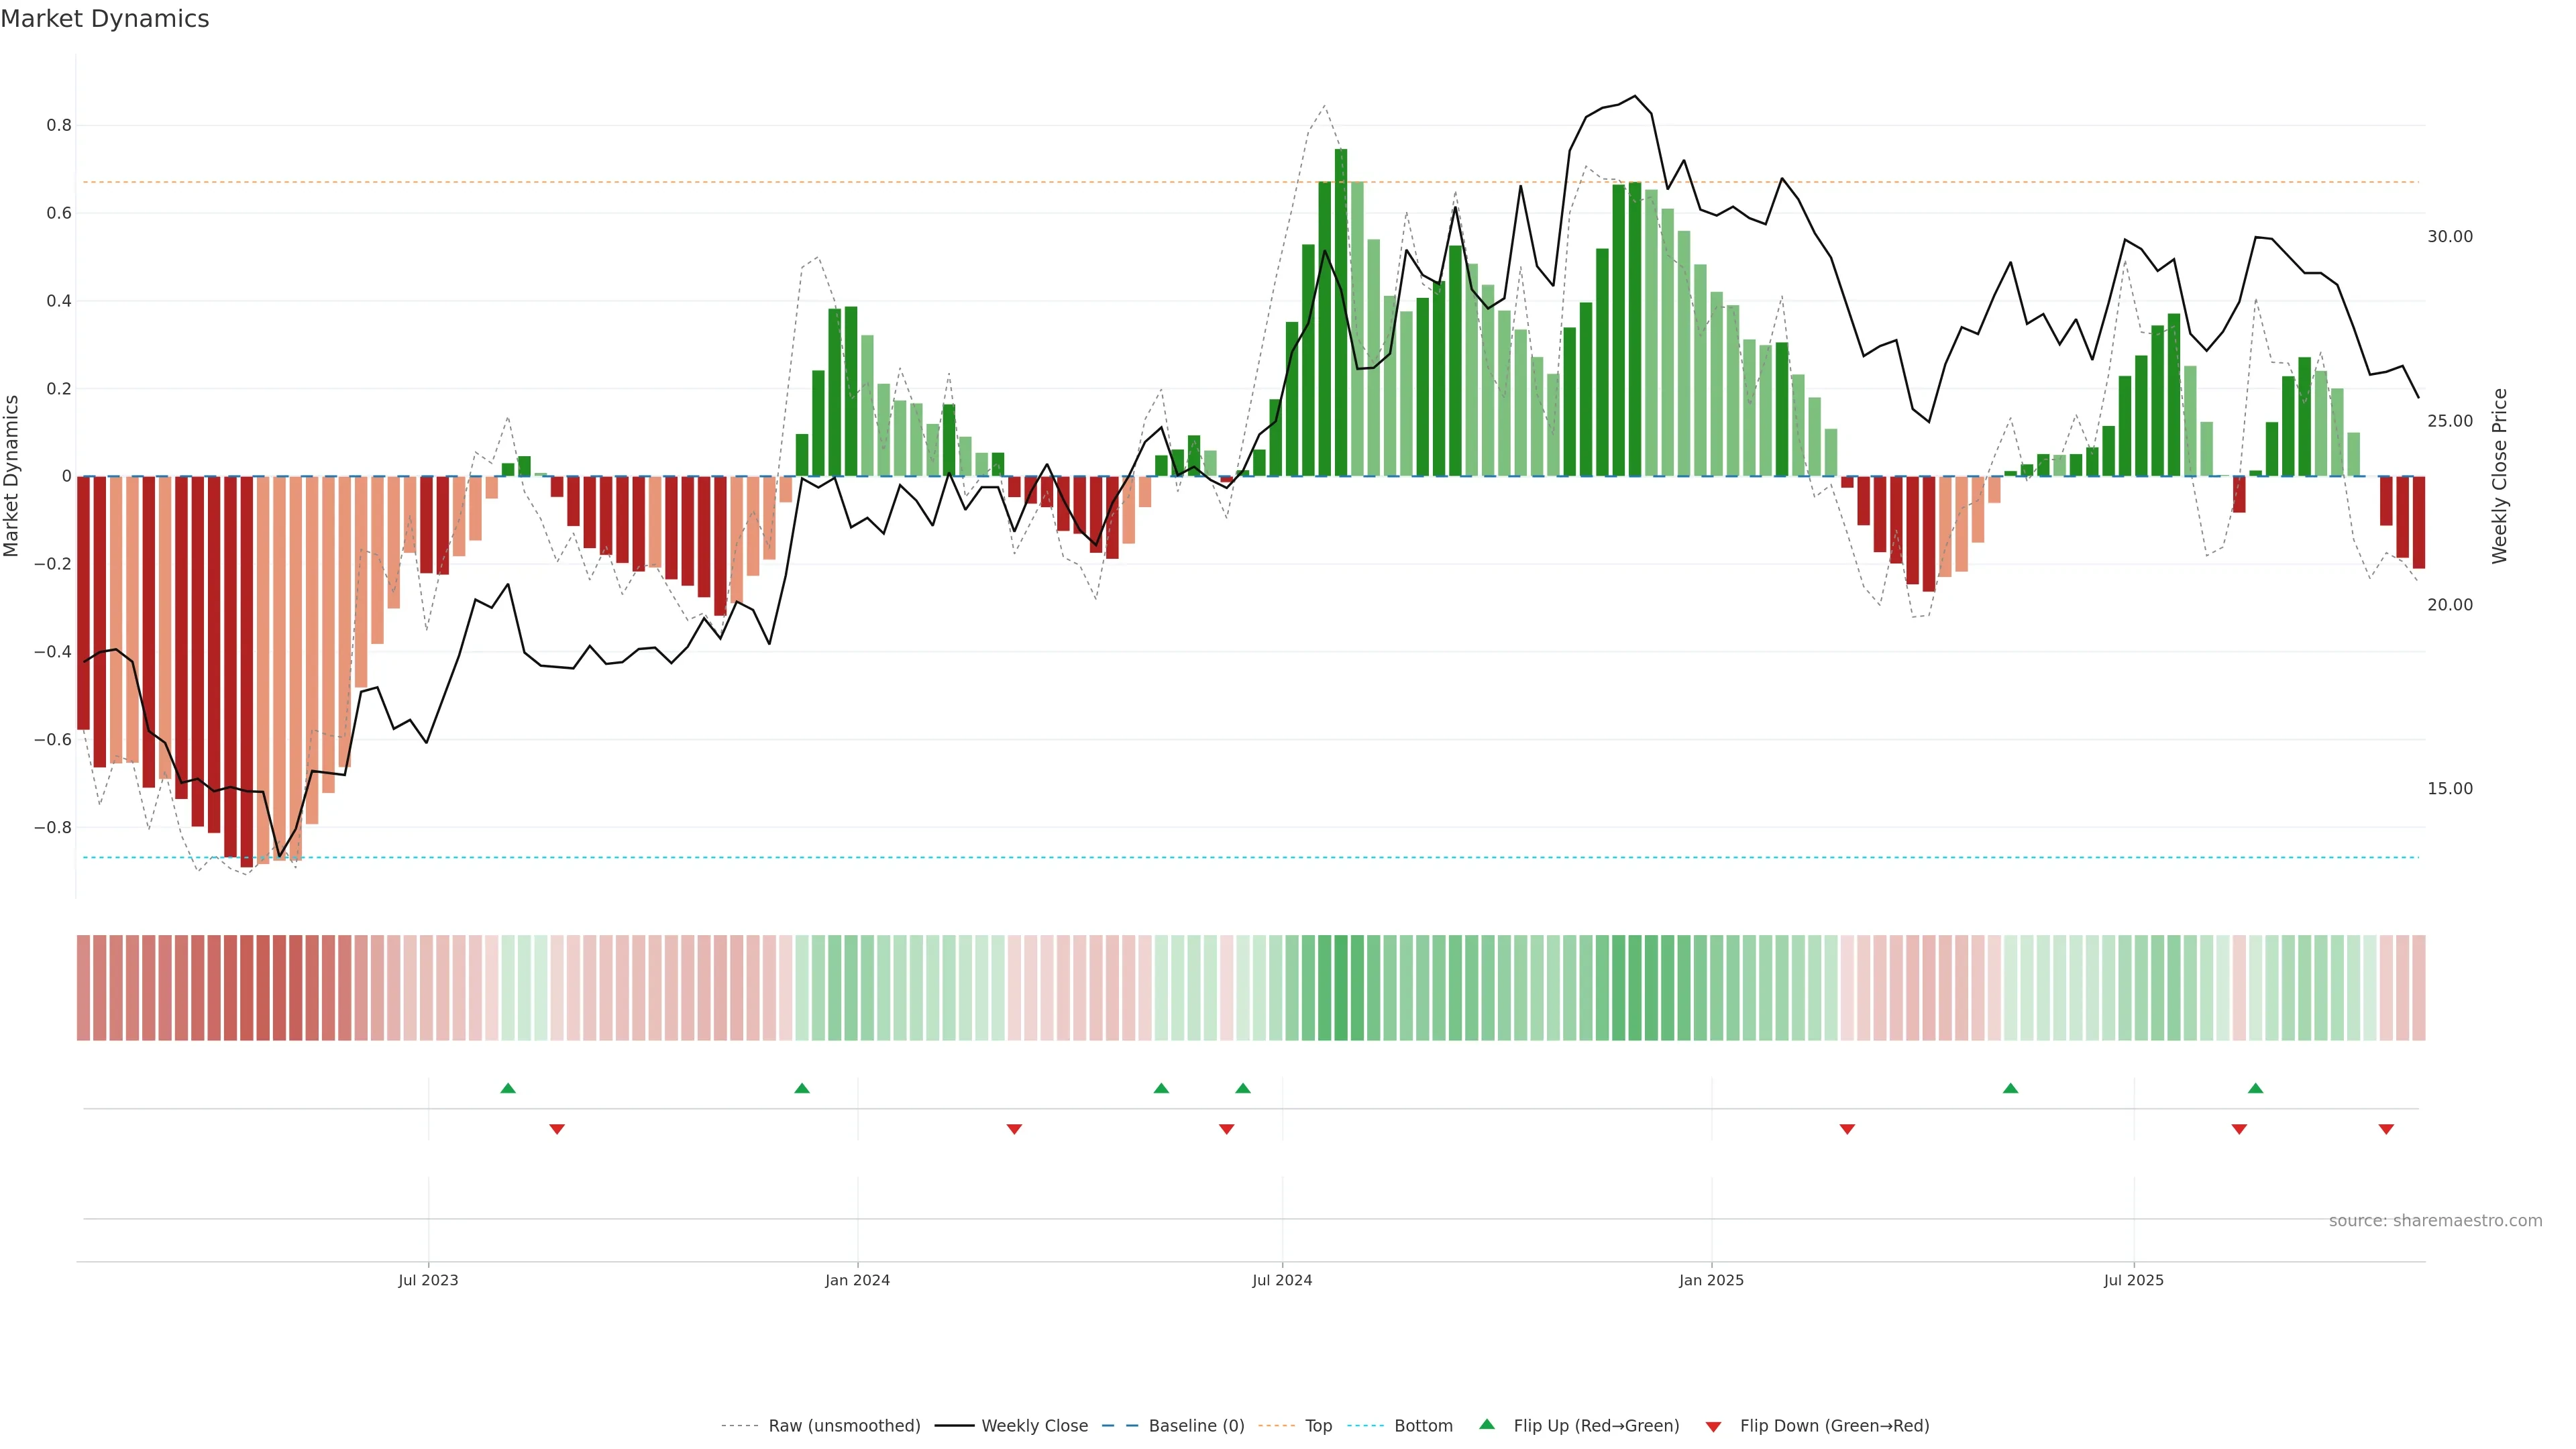Click the source: sharemaestro.com text
Viewport: 2576px width, 1449px height.
2435,1221
